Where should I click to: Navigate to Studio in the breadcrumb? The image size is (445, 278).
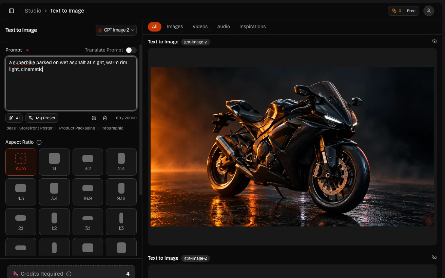33,11
